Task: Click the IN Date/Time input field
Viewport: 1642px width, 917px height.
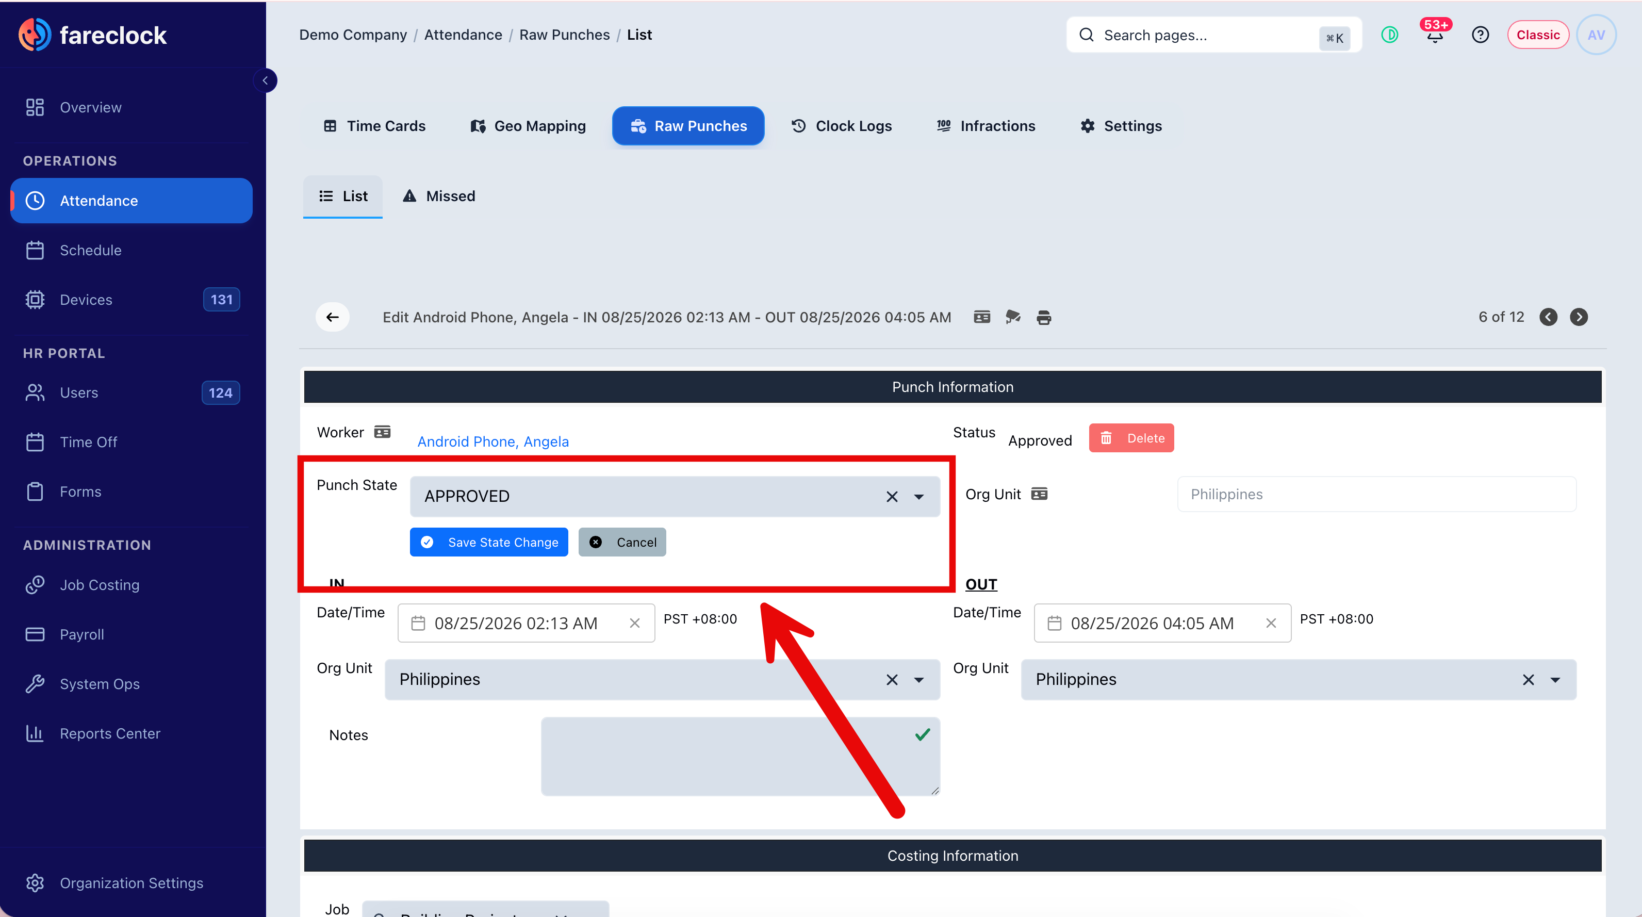Action: (526, 623)
